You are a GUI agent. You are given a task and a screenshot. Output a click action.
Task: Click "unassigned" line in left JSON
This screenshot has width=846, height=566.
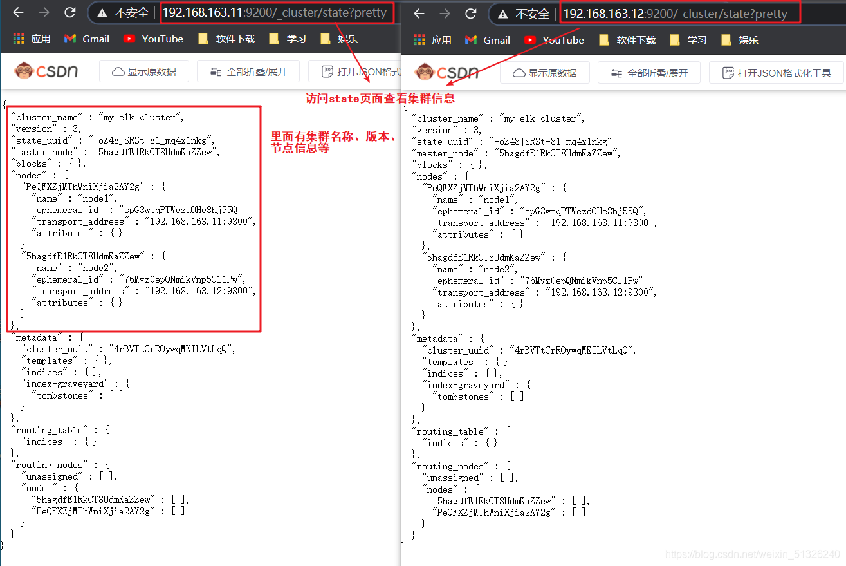(69, 476)
